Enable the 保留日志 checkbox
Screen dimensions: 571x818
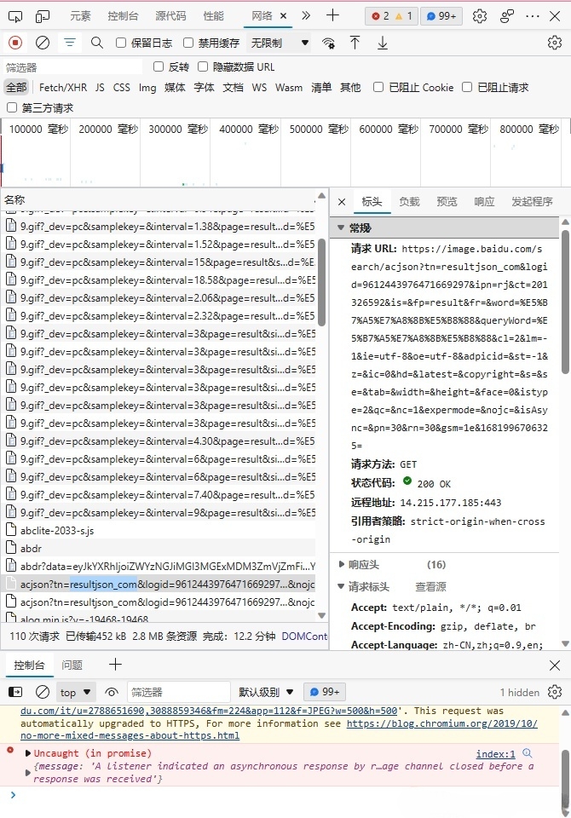(x=121, y=43)
